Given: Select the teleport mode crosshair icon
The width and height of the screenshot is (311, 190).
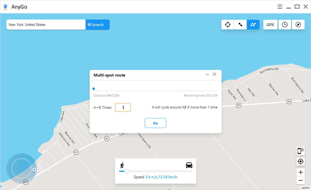Looking at the screenshot, I should point(228,25).
